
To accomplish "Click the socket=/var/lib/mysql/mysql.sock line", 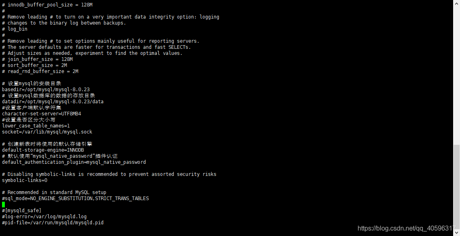I will tap(47, 132).
